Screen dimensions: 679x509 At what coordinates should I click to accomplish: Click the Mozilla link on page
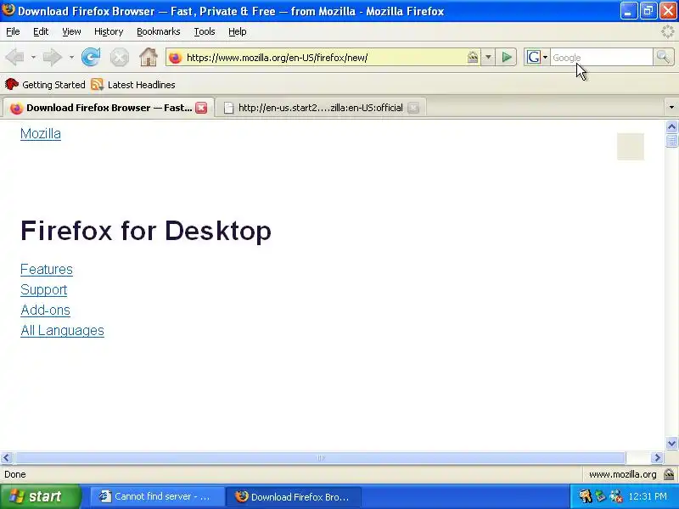click(x=41, y=134)
